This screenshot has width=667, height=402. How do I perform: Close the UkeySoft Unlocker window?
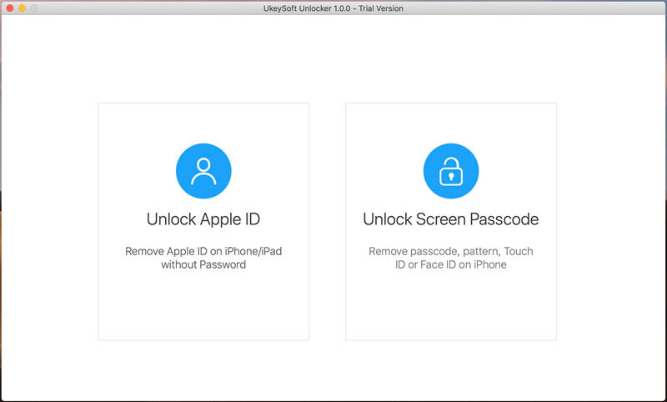pos(10,8)
